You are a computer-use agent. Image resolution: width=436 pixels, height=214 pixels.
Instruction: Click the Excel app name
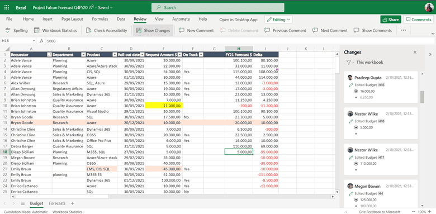(x=21, y=8)
